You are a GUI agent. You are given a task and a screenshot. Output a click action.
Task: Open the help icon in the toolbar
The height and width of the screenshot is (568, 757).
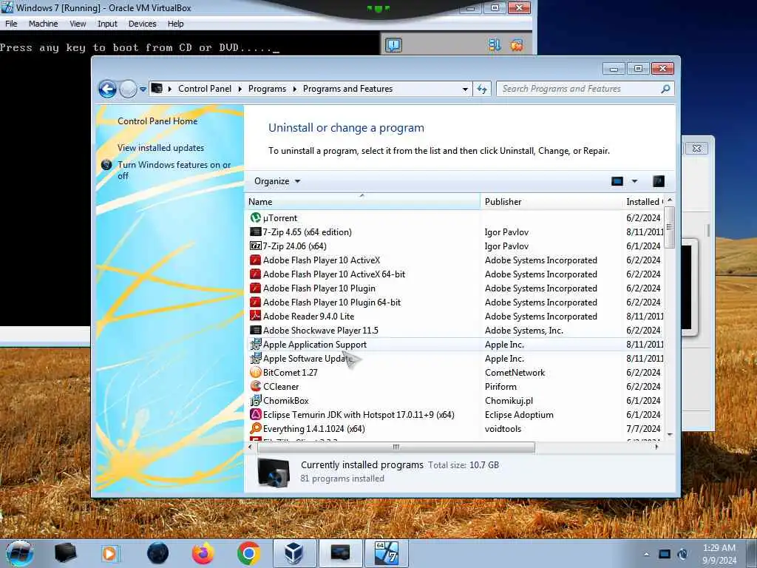[x=659, y=181]
